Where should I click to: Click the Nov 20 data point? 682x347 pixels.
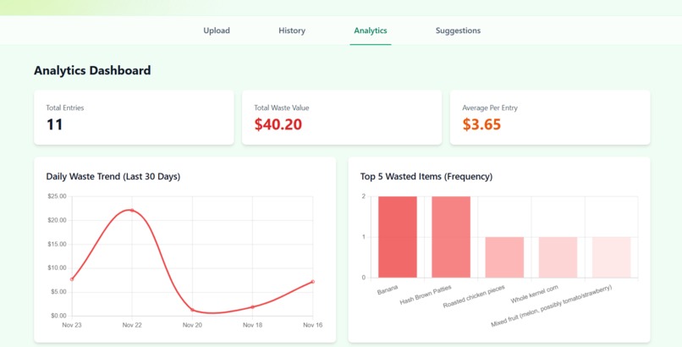[x=192, y=310]
